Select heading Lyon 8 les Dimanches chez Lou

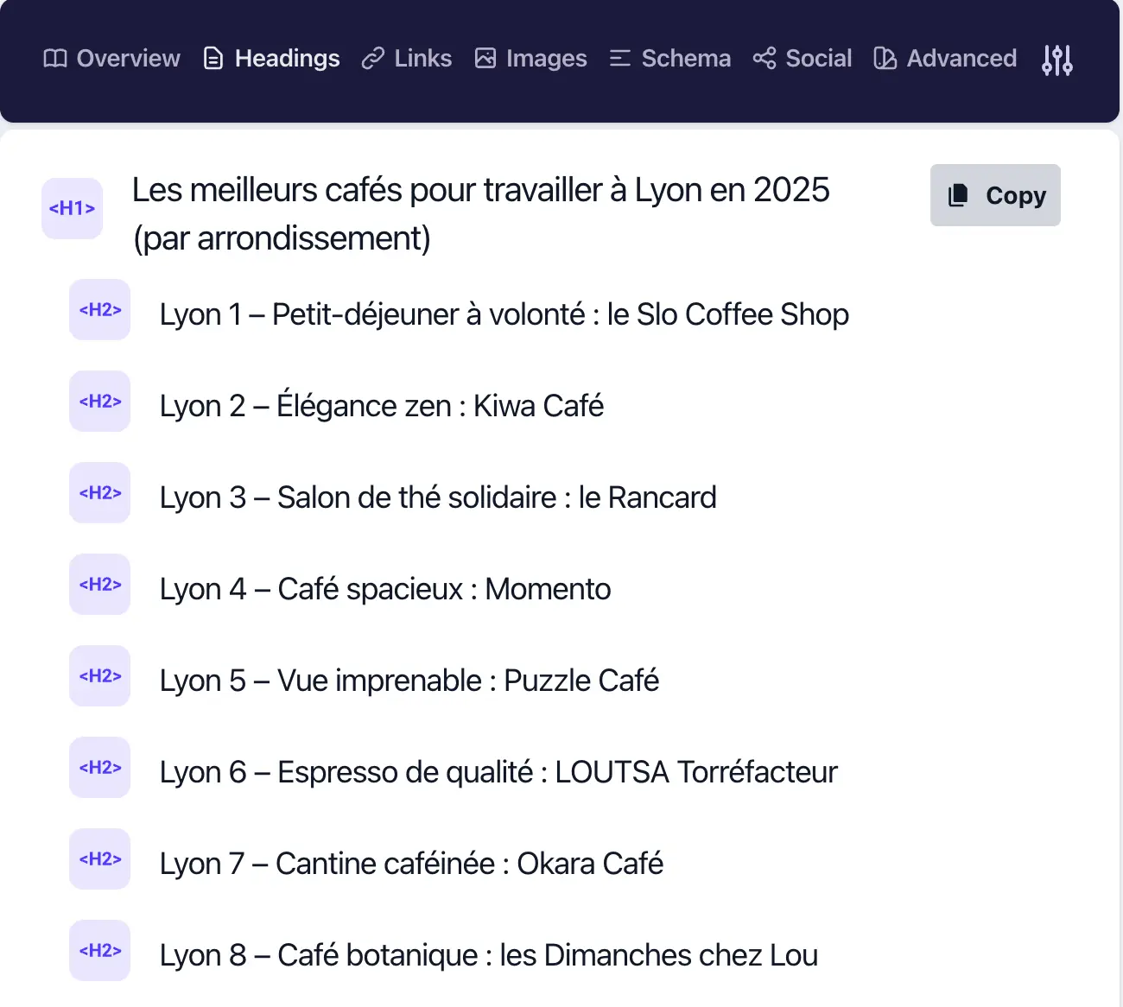click(488, 955)
